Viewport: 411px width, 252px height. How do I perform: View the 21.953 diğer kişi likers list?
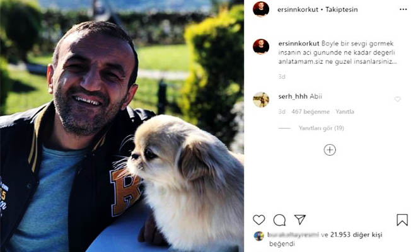[x=356, y=235]
